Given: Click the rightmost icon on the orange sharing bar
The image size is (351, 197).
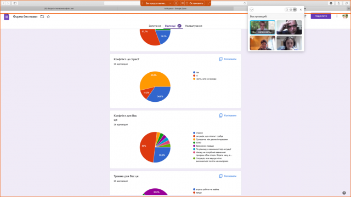Looking at the screenshot, I should click(x=208, y=3).
